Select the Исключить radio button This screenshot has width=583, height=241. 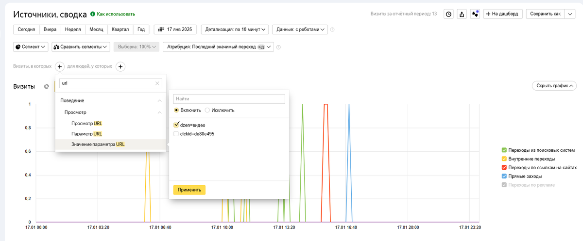coord(207,110)
